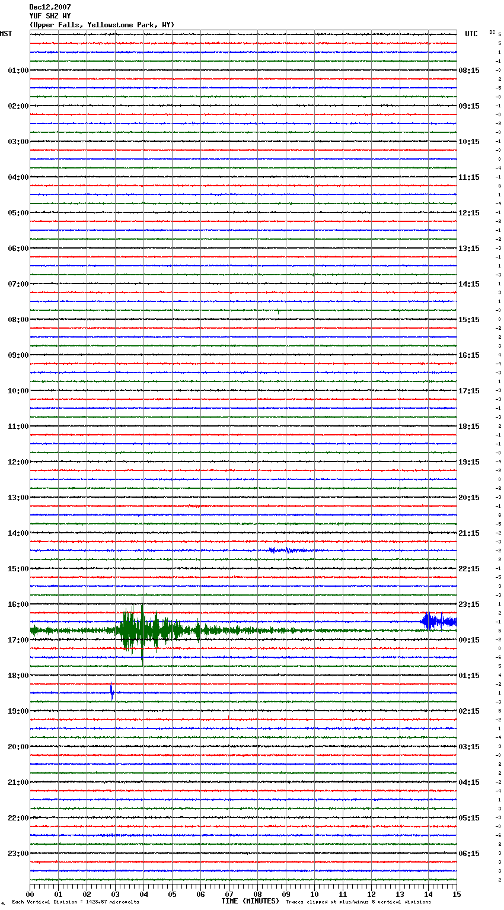
Task: Select the 13:00 MST time label
Action: (x=18, y=498)
